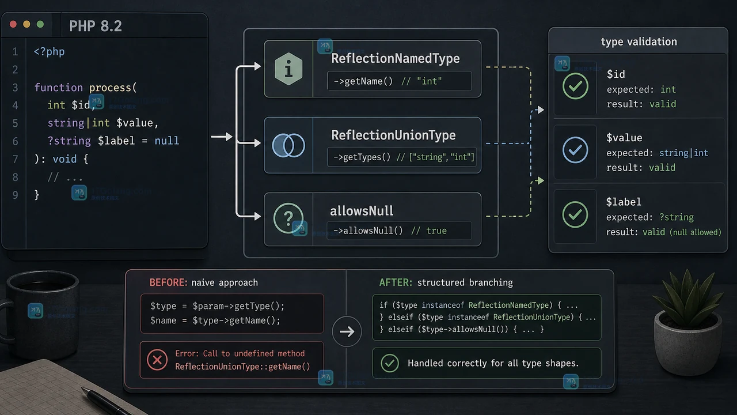Click the green checkmark icon for $label
Screen dimensions: 737x415
click(x=575, y=214)
